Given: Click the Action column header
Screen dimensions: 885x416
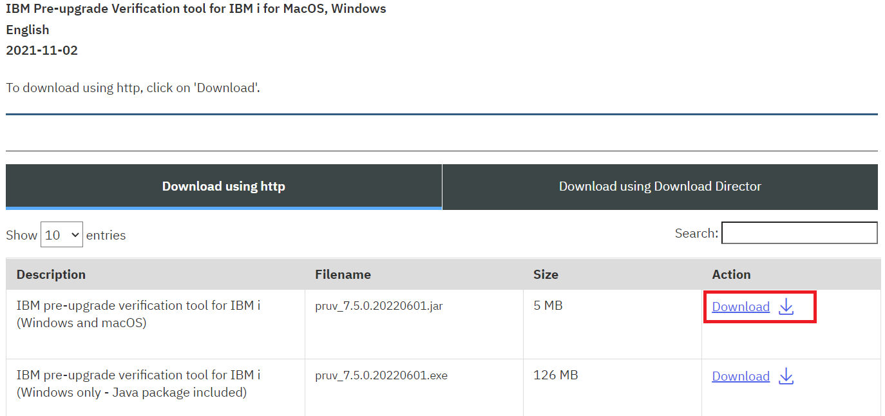Looking at the screenshot, I should coord(731,274).
